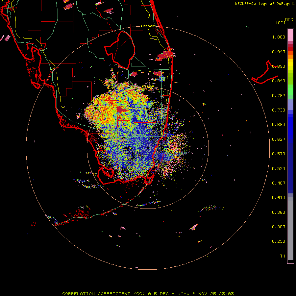Click the [CC] units label

pyautogui.click(x=281, y=23)
